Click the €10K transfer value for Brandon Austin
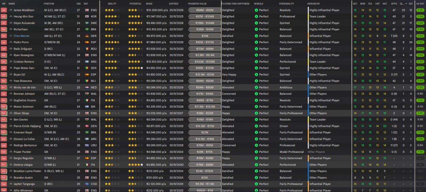Image resolution: width=426 pixels, height=192 pixels. pyautogui.click(x=205, y=178)
